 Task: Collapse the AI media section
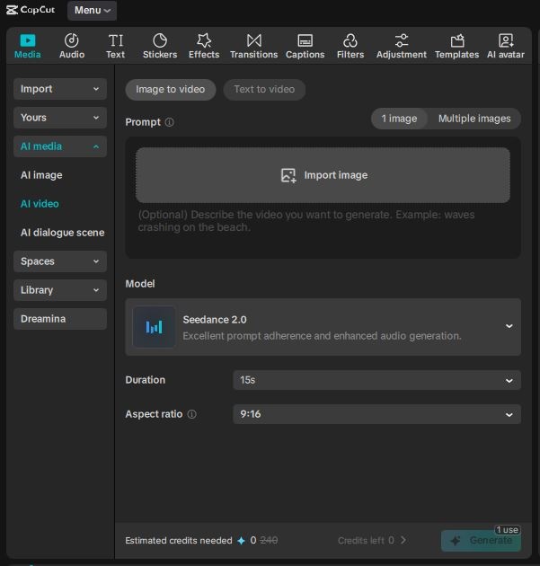(60, 146)
